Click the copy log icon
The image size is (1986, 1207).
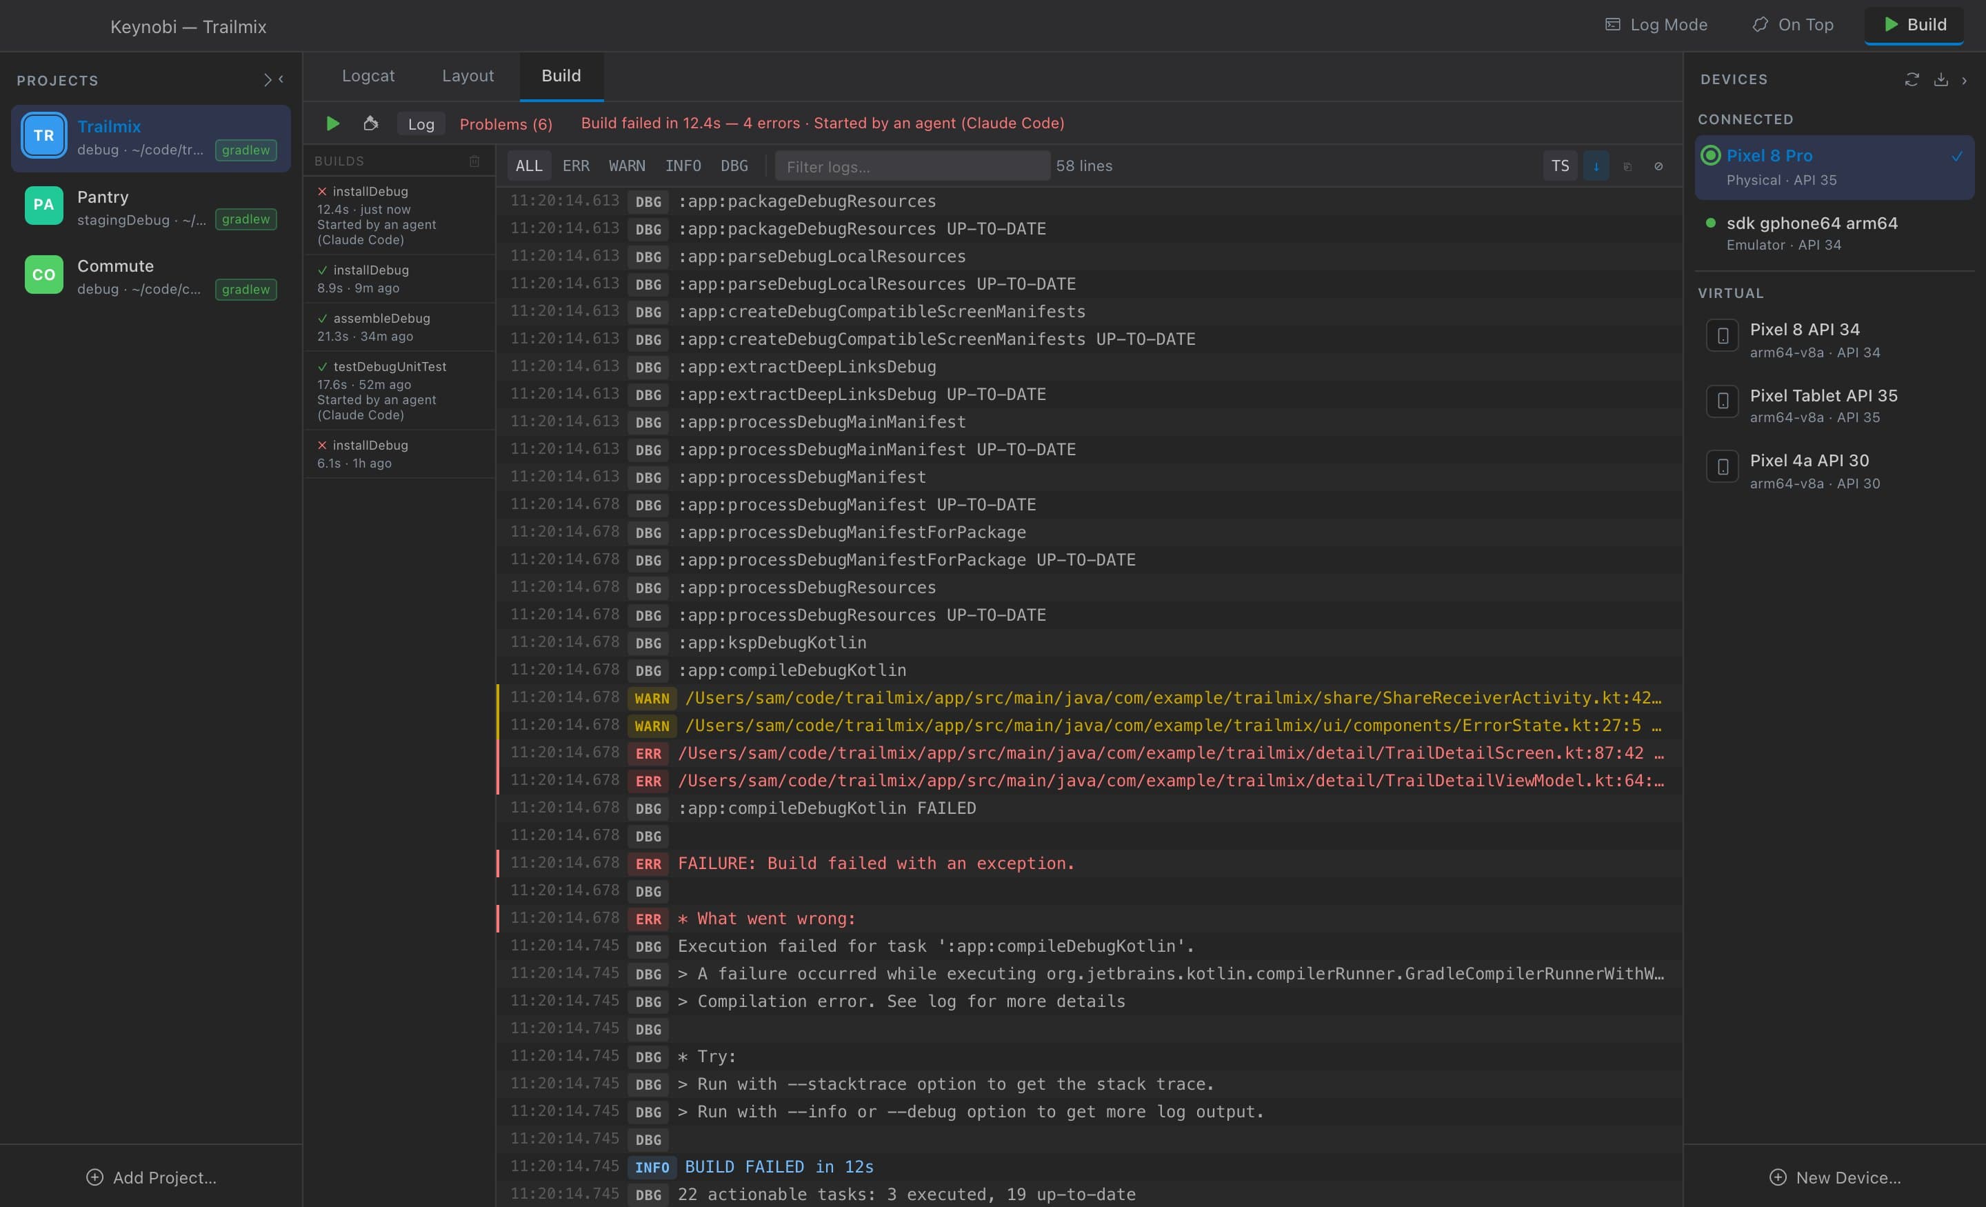pos(1627,166)
